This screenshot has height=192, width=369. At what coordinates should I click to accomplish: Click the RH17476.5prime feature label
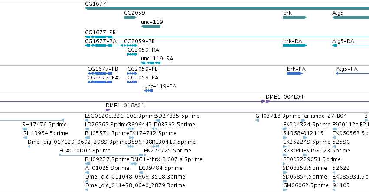(x=44, y=125)
